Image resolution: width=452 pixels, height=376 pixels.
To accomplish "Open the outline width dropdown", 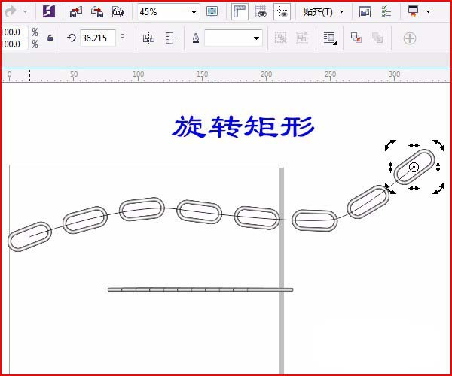I will click(256, 38).
